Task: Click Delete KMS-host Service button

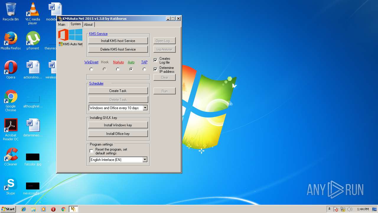Action: 118,49
